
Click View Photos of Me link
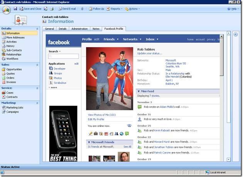pos(102,115)
